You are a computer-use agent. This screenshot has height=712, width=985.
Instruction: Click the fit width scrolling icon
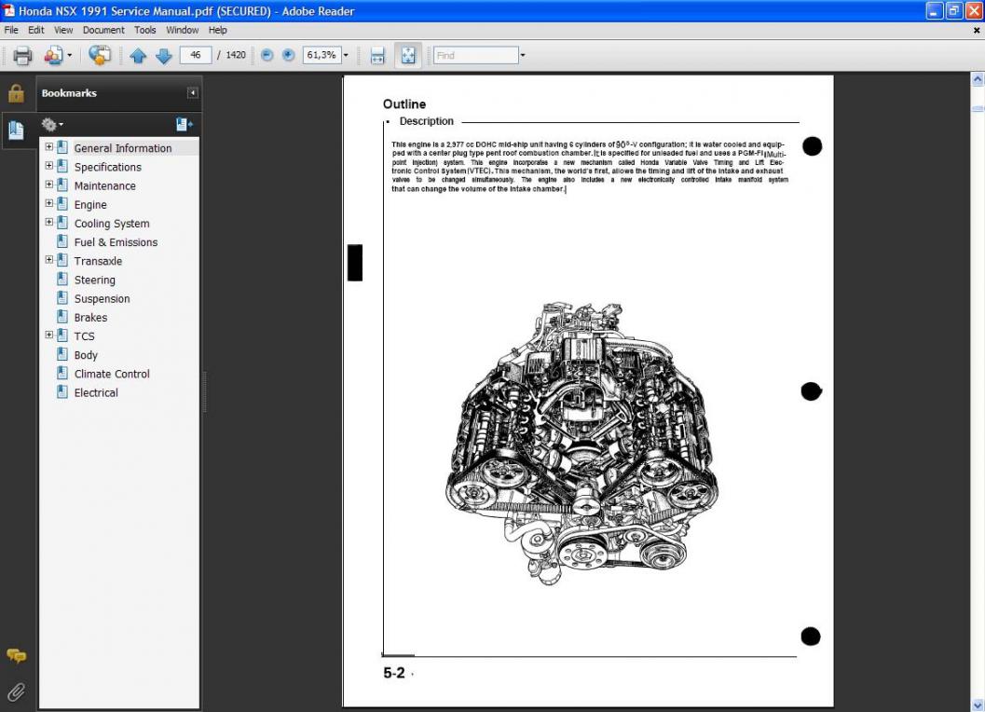377,56
